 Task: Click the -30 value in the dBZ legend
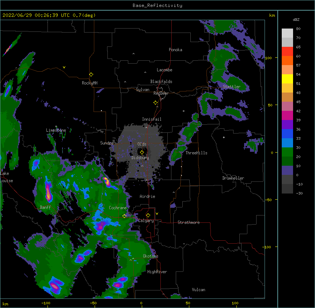tap(299, 194)
